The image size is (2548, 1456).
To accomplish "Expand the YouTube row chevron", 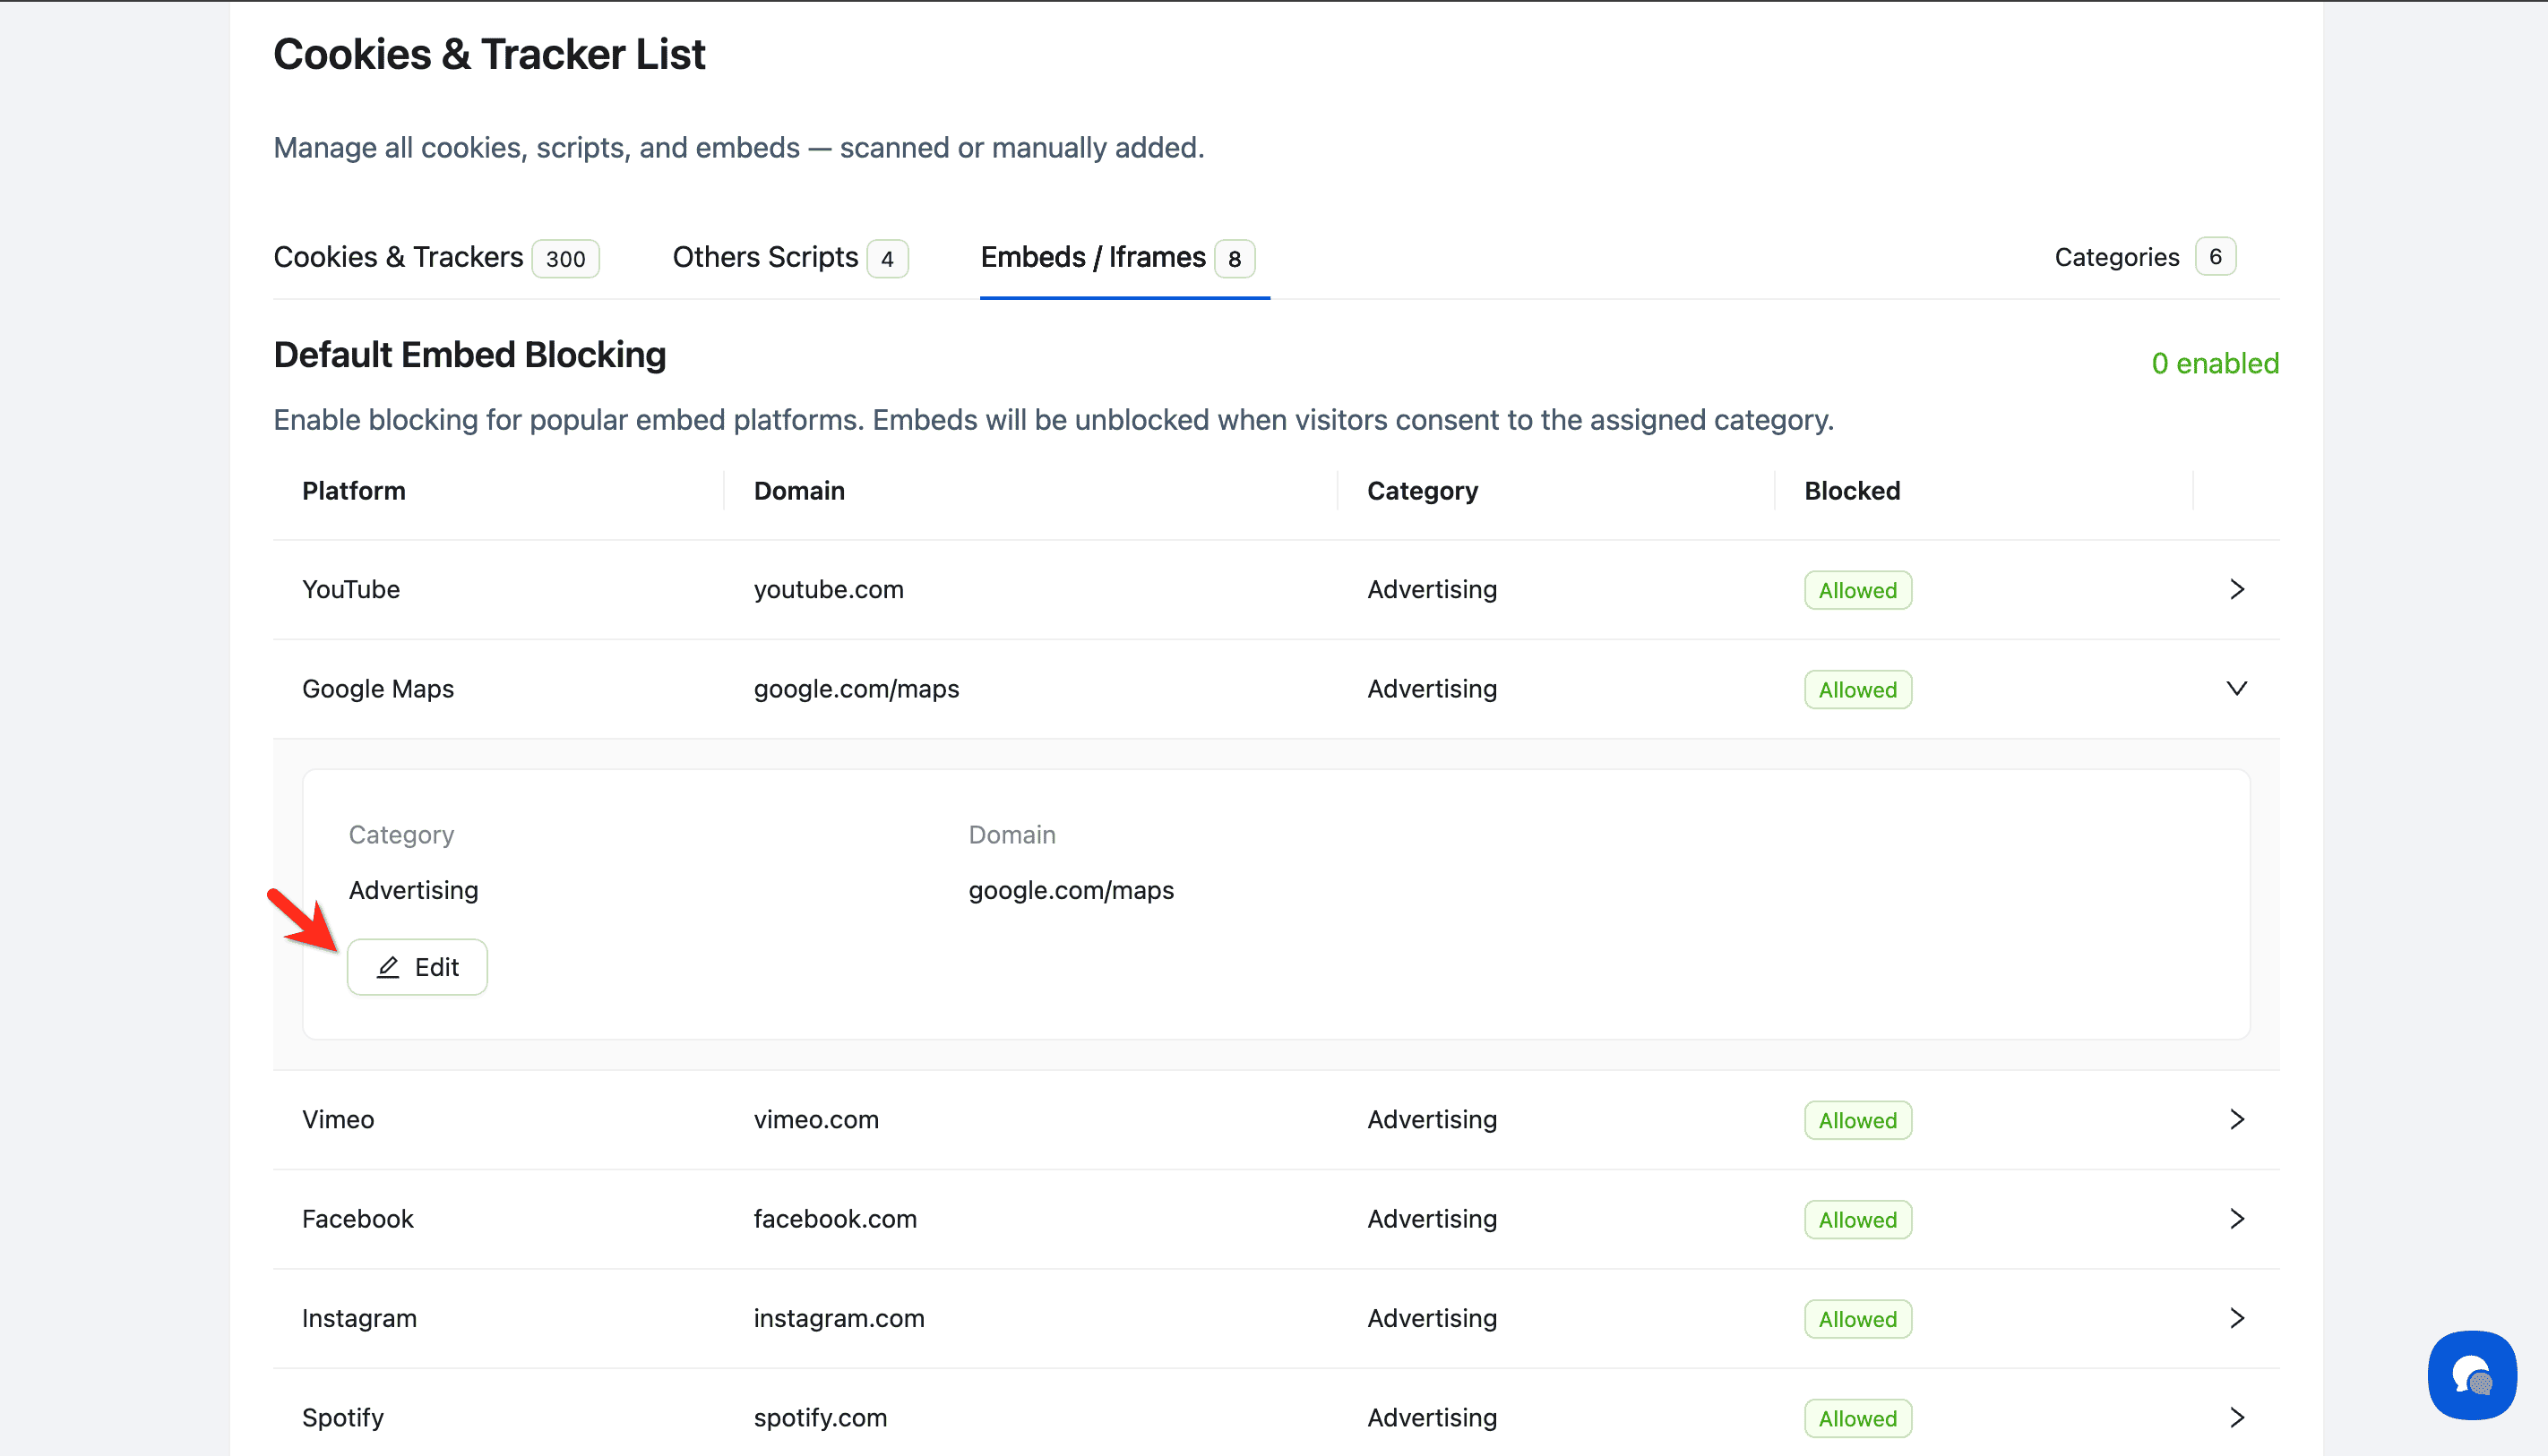I will [2237, 590].
